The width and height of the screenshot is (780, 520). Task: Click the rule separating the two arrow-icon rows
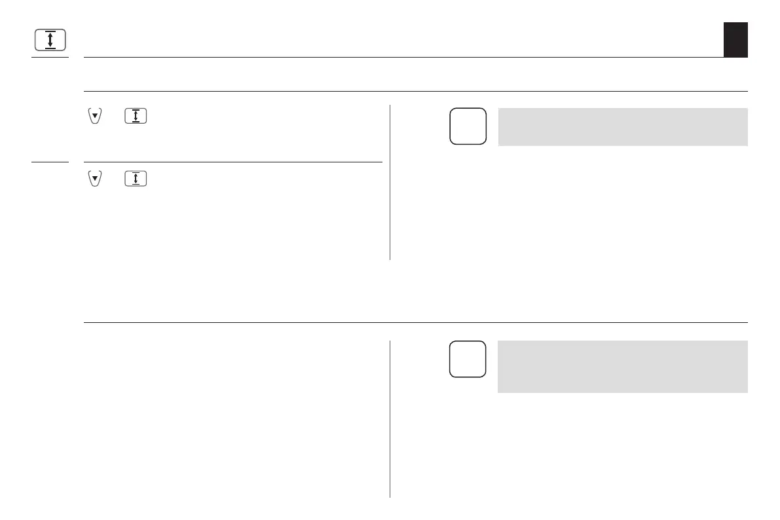(x=233, y=162)
